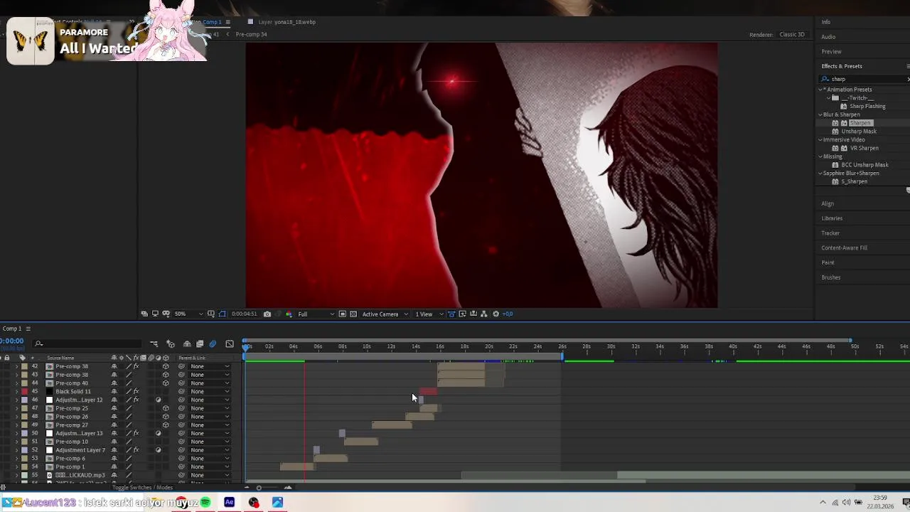Switch to the Layer yona18_18.webp tab
Screen dimensions: 910x512
(287, 22)
